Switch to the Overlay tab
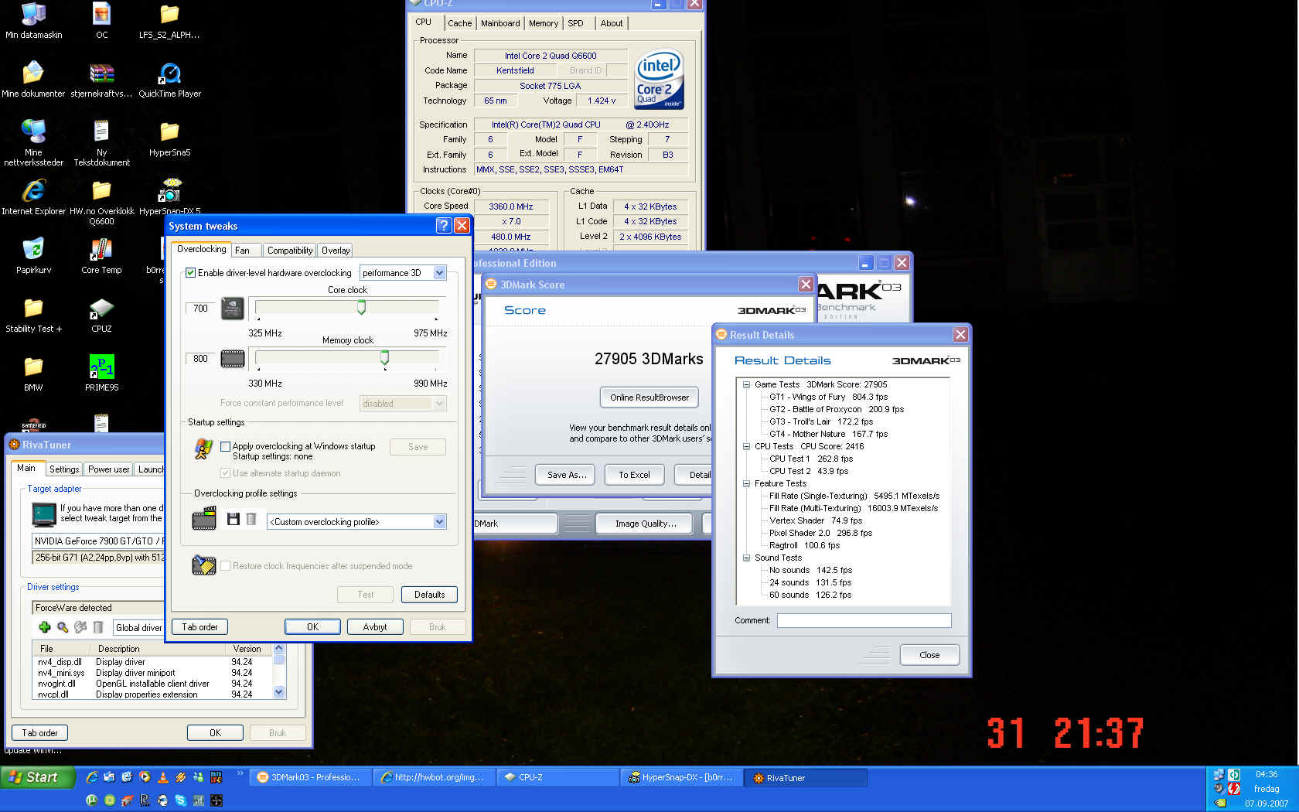The width and height of the screenshot is (1299, 812). click(x=336, y=250)
